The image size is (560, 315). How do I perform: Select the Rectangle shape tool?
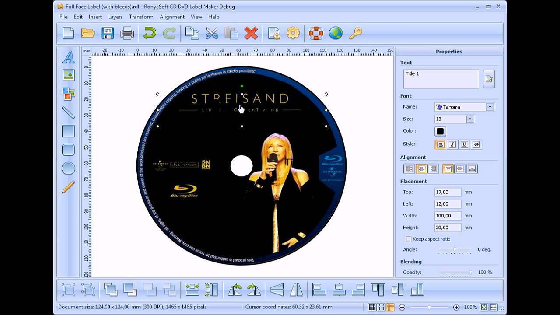tap(68, 131)
